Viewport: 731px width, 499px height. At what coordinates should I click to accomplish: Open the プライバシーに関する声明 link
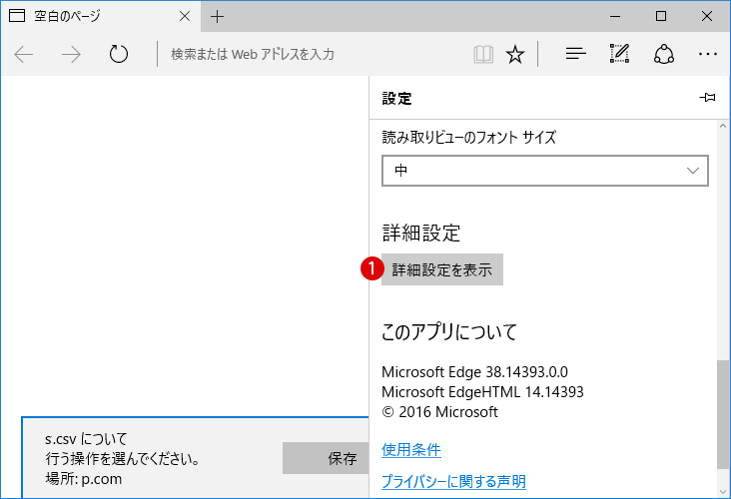pyautogui.click(x=453, y=481)
